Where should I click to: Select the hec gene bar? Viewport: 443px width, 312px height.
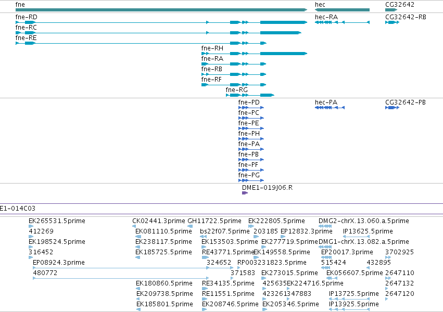342,10
